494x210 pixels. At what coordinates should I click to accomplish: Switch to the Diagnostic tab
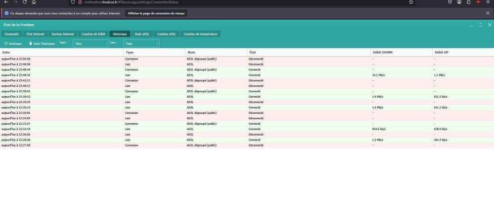[12, 34]
